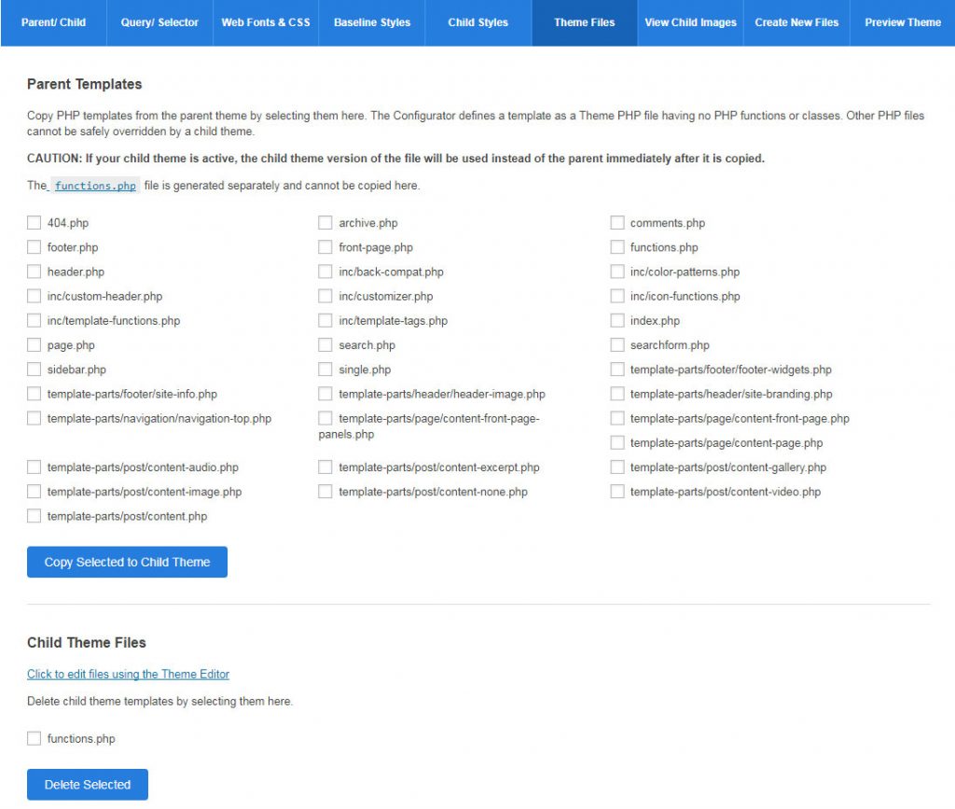
Task: Tick inc/color-patterns.php checkbox
Action: coord(617,272)
